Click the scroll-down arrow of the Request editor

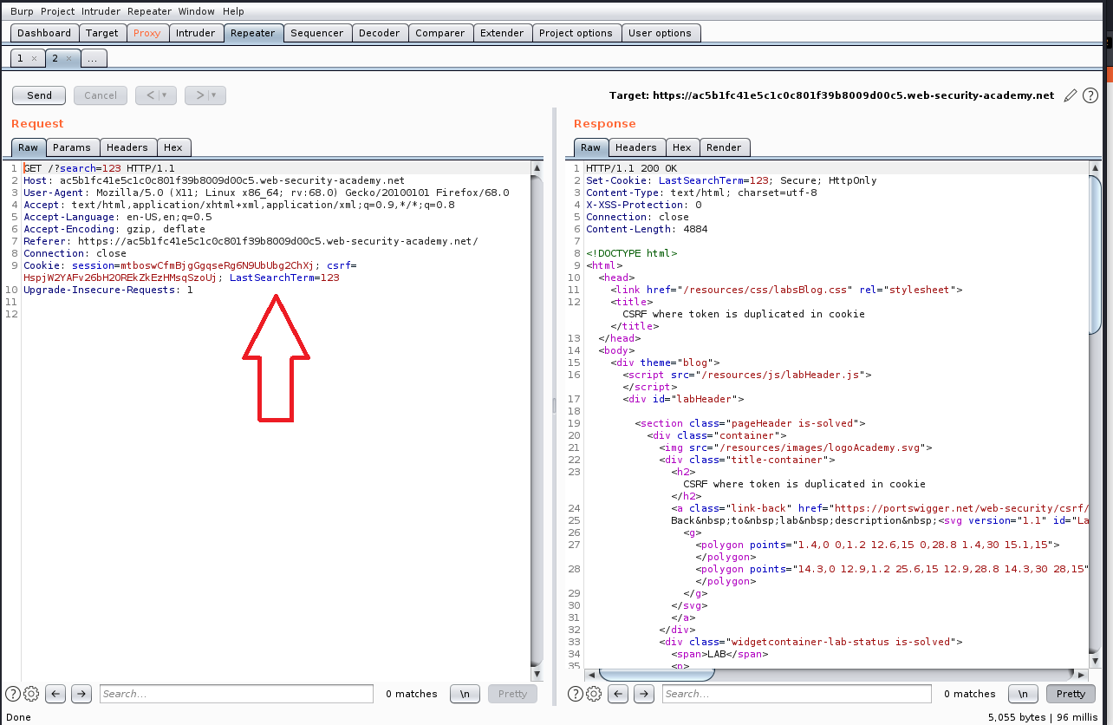point(537,674)
